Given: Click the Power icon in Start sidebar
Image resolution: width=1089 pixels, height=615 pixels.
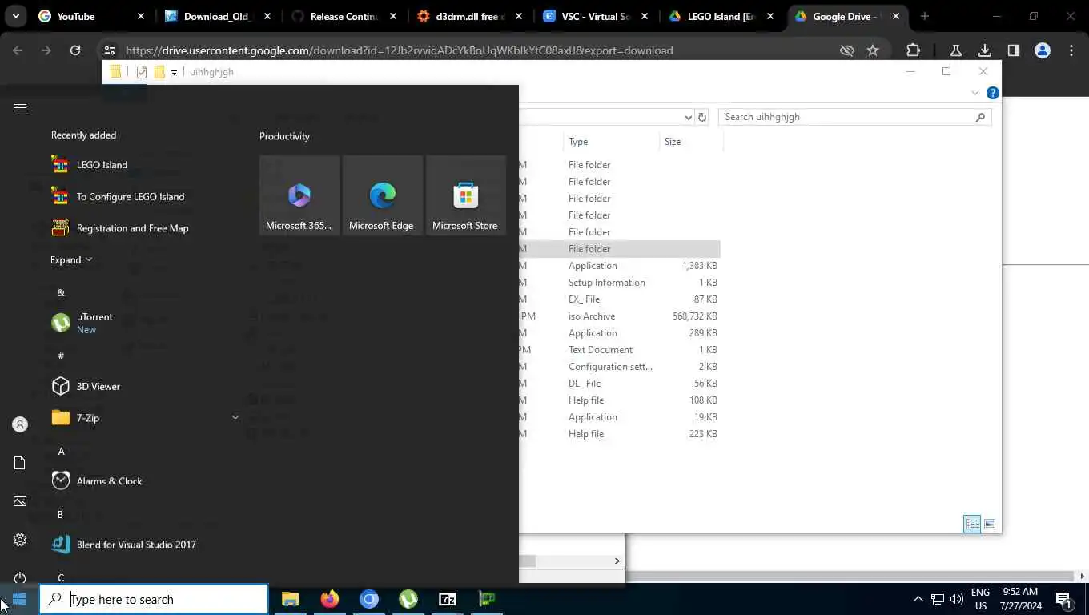Looking at the screenshot, I should [x=20, y=577].
